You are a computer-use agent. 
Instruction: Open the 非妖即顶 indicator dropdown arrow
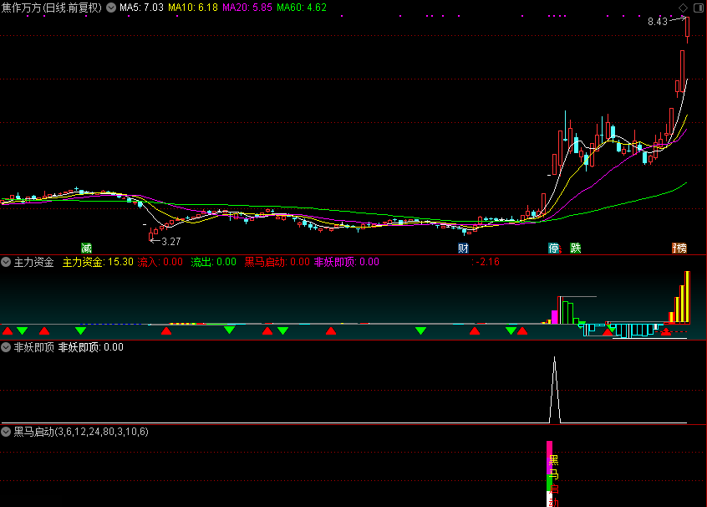(6, 347)
